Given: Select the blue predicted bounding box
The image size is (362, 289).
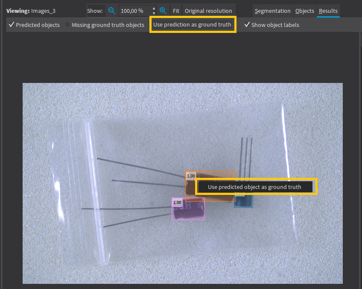Looking at the screenshot, I should (x=243, y=201).
